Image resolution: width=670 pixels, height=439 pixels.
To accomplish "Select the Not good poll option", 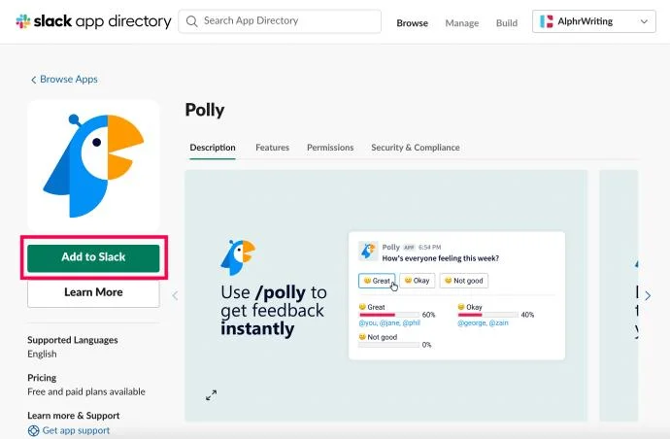I will click(x=463, y=281).
